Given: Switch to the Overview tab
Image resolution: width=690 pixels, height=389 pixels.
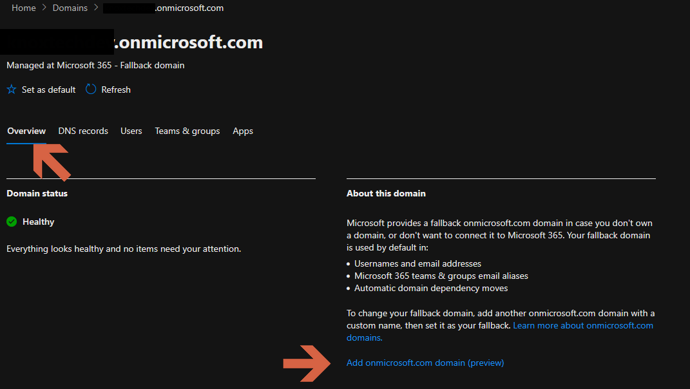Looking at the screenshot, I should tap(26, 131).
